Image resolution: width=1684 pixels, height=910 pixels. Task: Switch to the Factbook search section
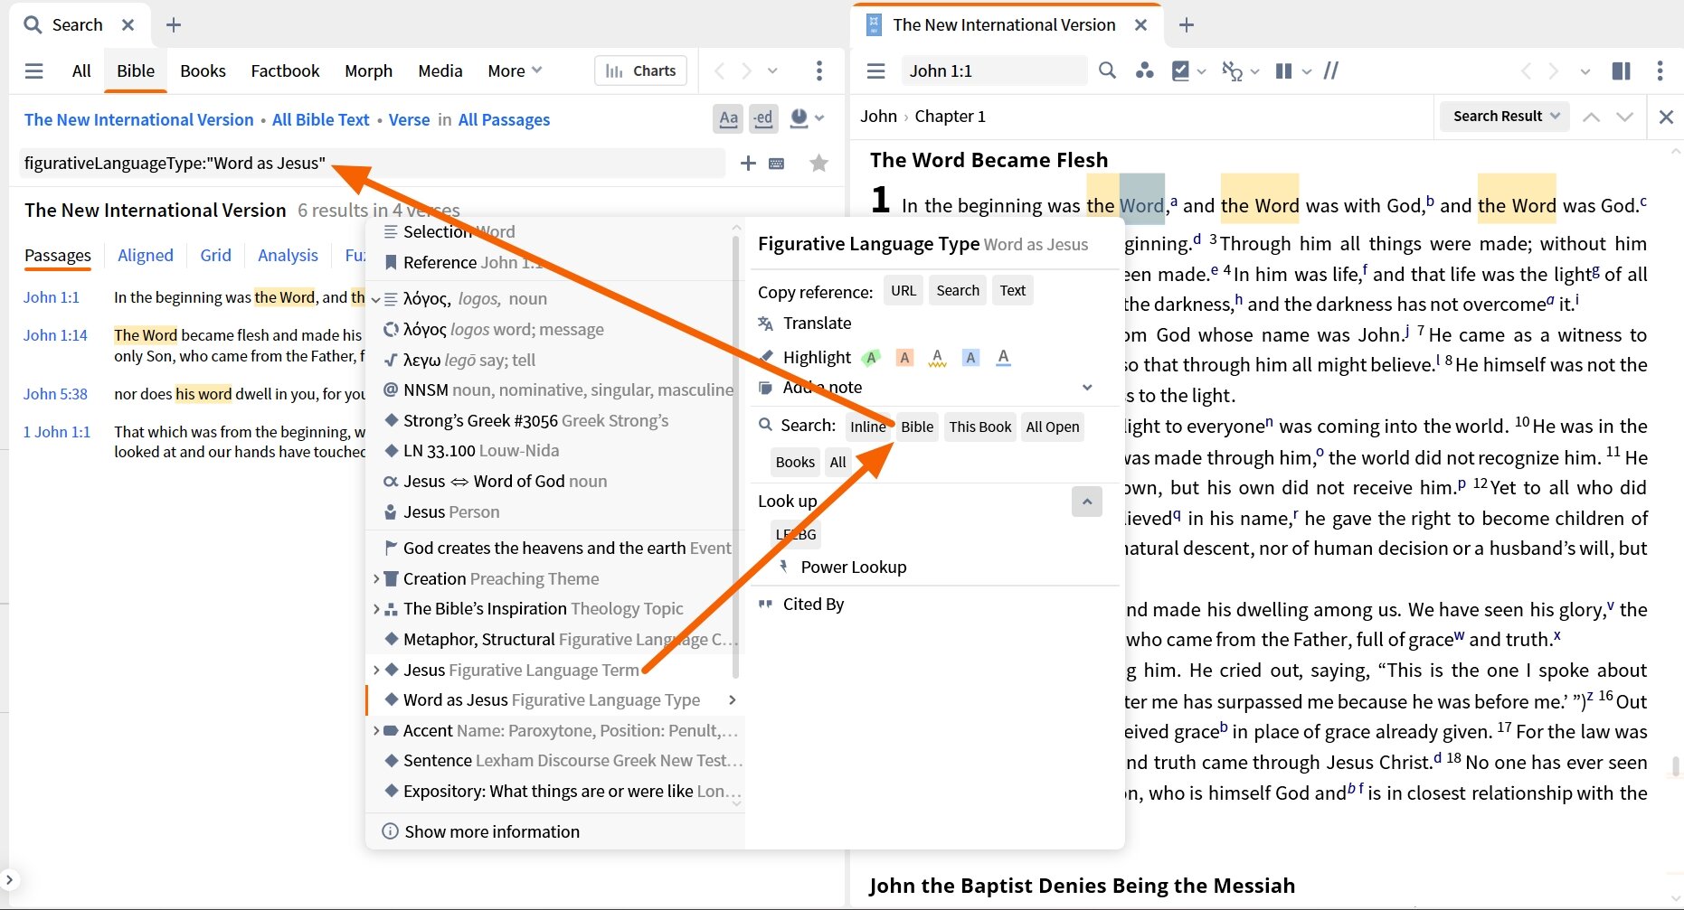coord(285,70)
